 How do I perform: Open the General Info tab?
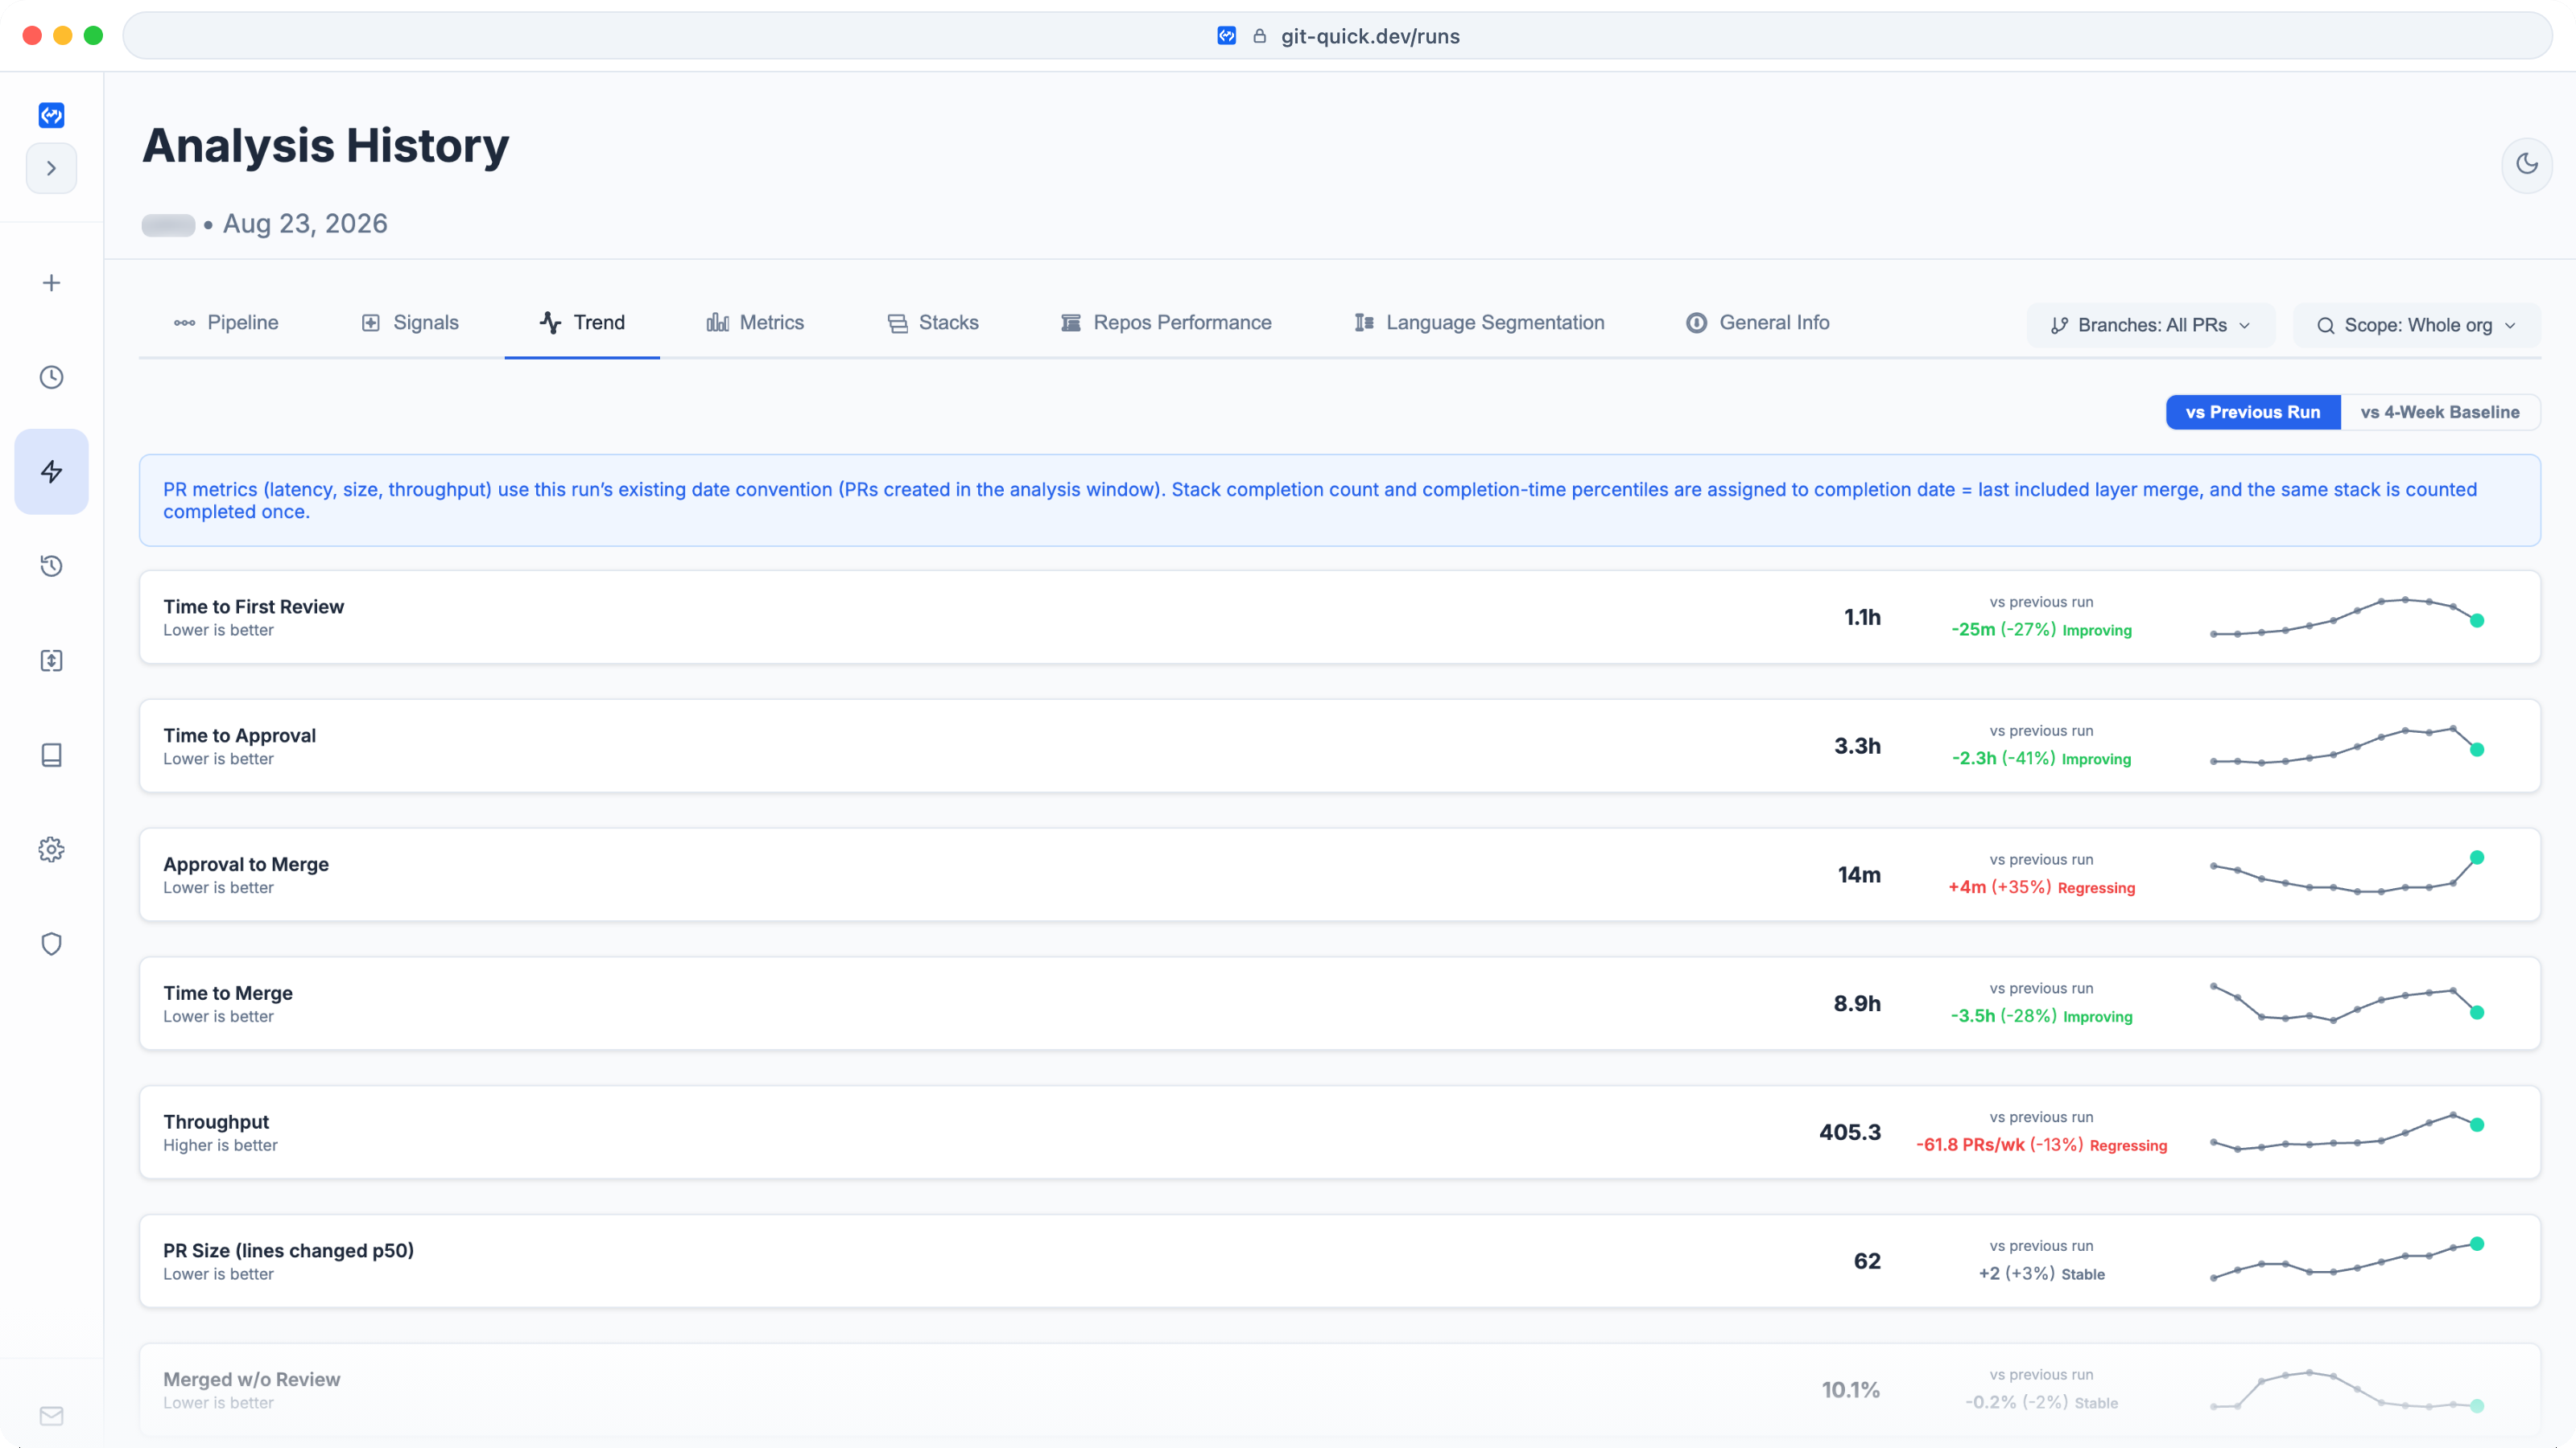1757,323
